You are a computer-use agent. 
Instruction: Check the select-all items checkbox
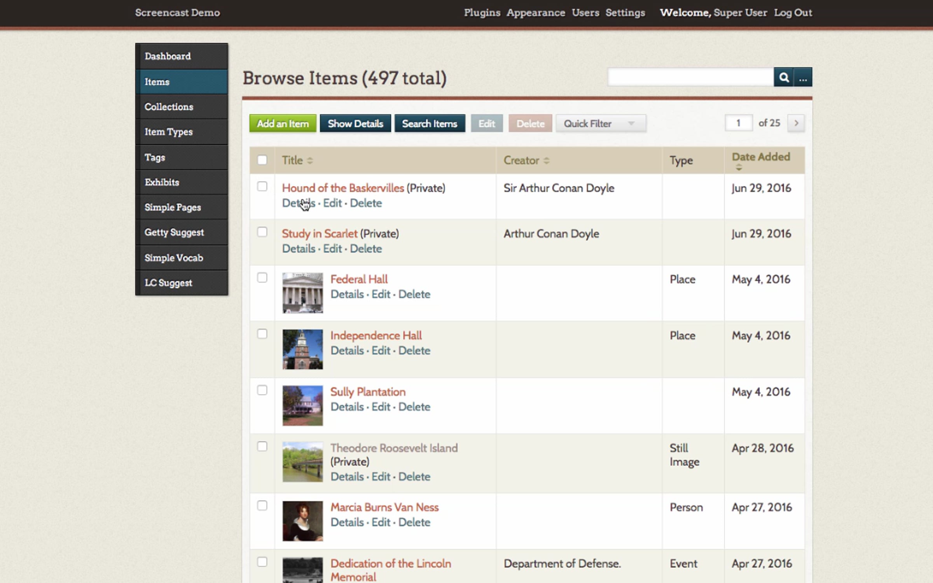(262, 160)
